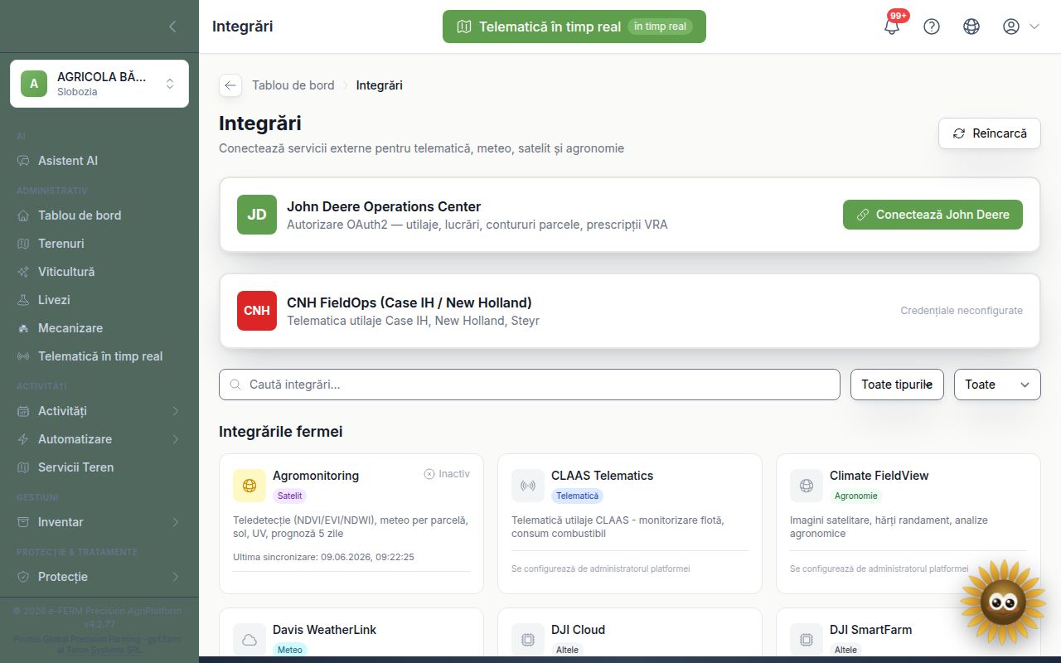Click the DJI Cloud chip icon
This screenshot has height=663, width=1061.
pos(528,640)
